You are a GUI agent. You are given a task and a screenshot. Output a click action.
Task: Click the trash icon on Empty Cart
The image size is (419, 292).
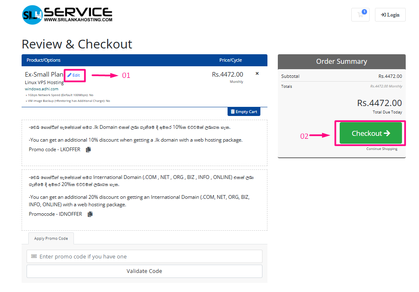click(233, 112)
